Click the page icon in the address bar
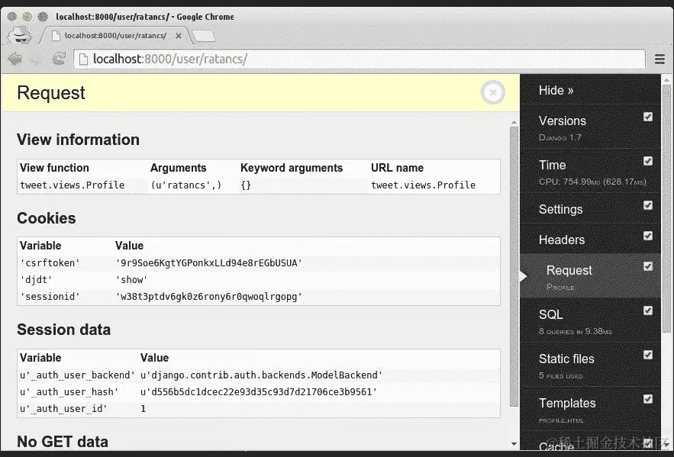674x457 pixels. [x=83, y=59]
